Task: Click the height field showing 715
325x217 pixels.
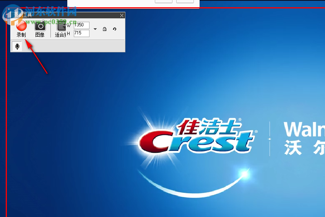Action: 81,33
